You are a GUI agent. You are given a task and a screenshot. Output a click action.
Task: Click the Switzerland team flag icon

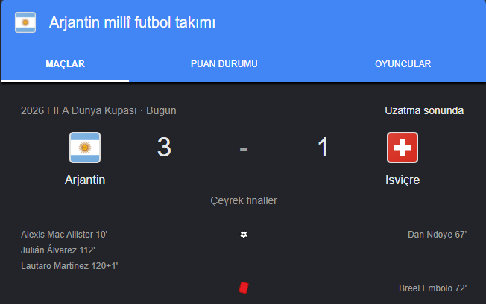click(403, 148)
